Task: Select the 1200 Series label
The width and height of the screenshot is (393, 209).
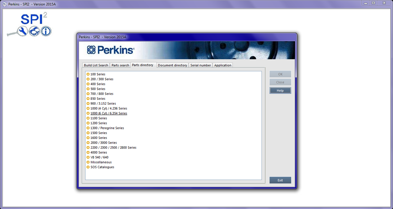Action: tap(99, 123)
